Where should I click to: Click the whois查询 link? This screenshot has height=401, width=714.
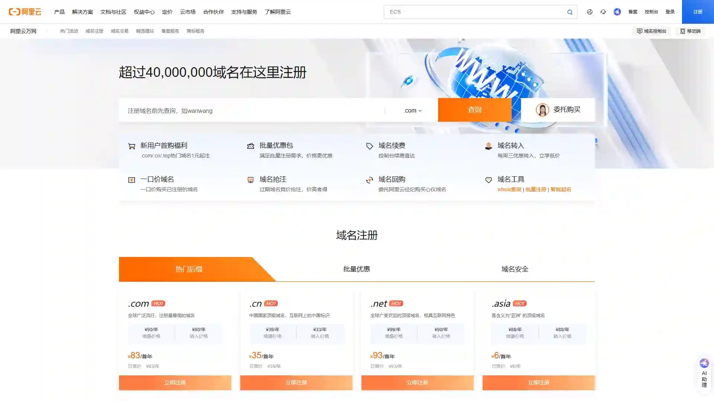click(509, 190)
